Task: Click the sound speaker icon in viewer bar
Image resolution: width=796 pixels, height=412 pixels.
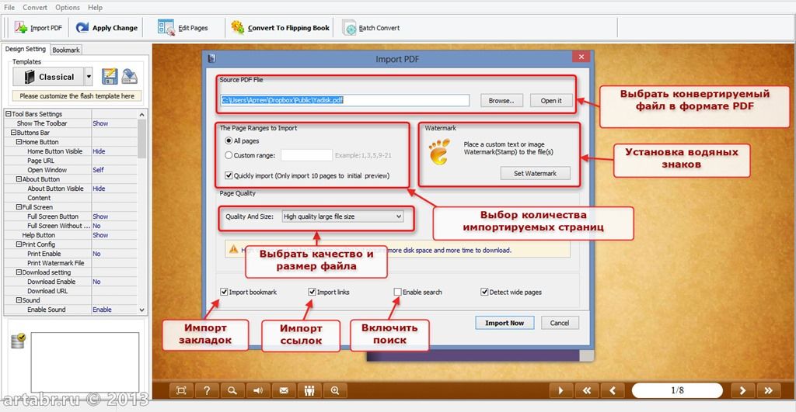Action: [x=258, y=390]
